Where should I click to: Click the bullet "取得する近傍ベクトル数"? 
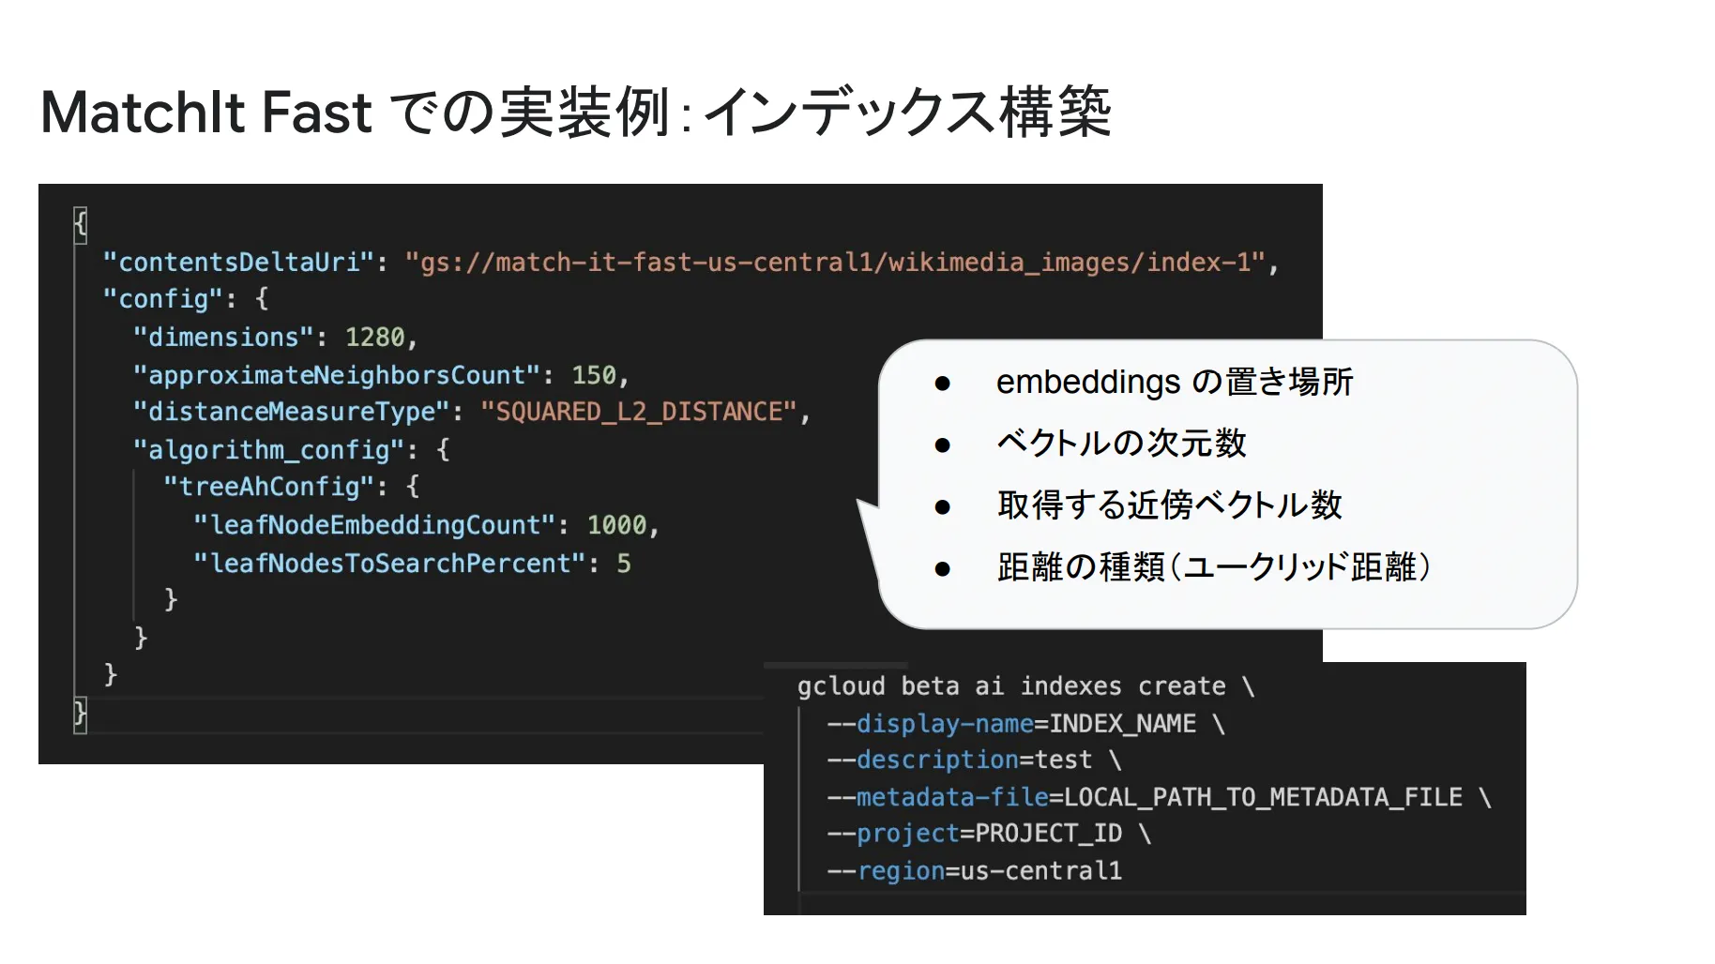1169,505
